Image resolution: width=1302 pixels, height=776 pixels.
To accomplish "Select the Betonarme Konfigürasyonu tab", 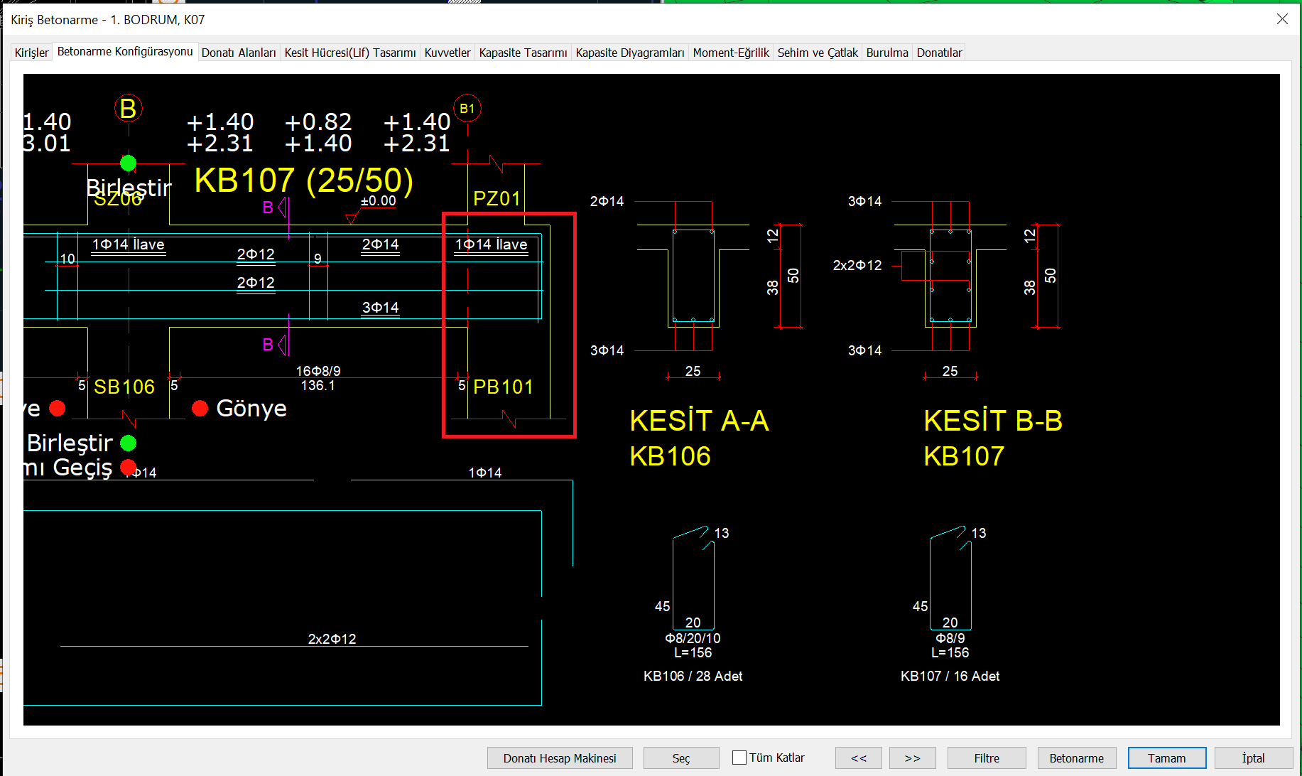I will coord(125,51).
